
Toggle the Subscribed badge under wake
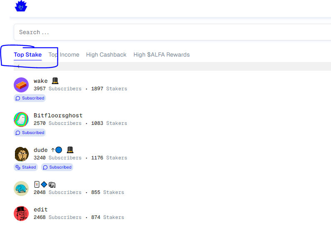coord(30,98)
